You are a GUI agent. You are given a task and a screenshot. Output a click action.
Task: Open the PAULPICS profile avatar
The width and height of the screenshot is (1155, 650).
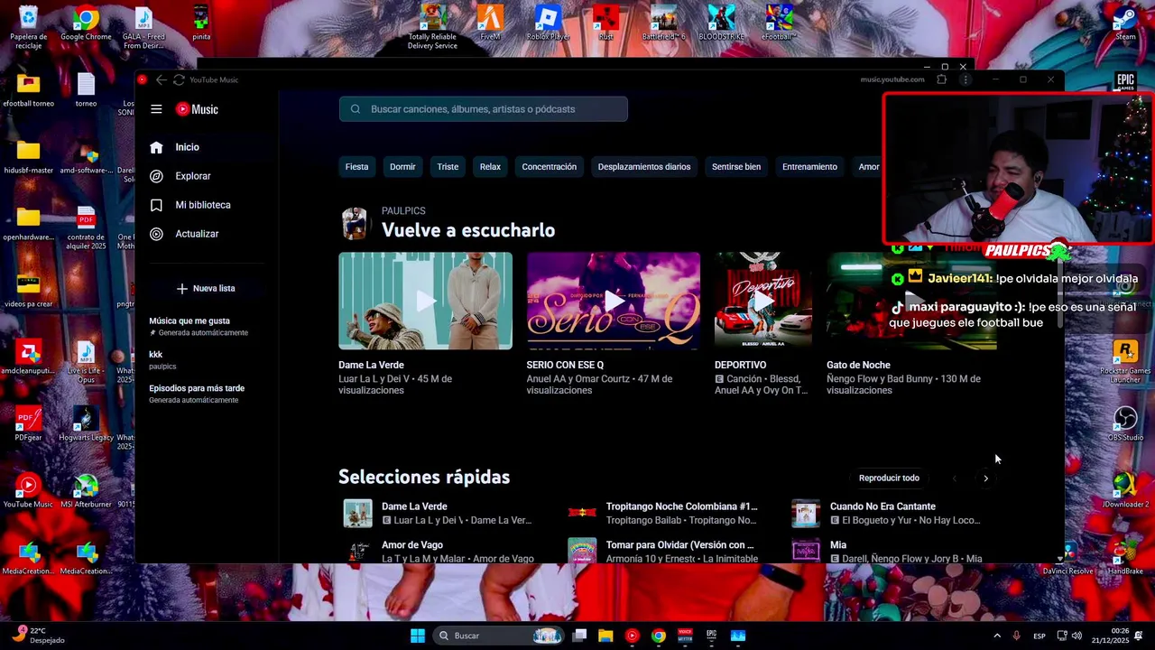tap(355, 223)
